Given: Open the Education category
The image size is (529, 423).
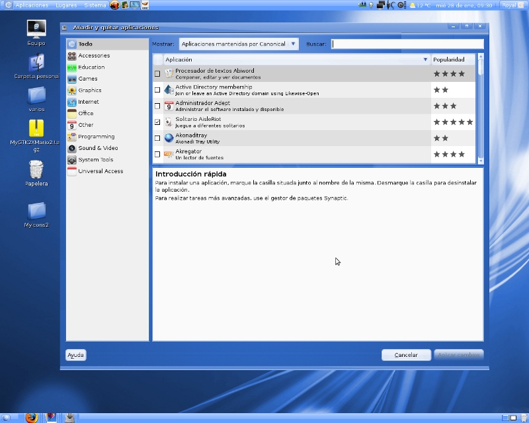Looking at the screenshot, I should pyautogui.click(x=107, y=67).
